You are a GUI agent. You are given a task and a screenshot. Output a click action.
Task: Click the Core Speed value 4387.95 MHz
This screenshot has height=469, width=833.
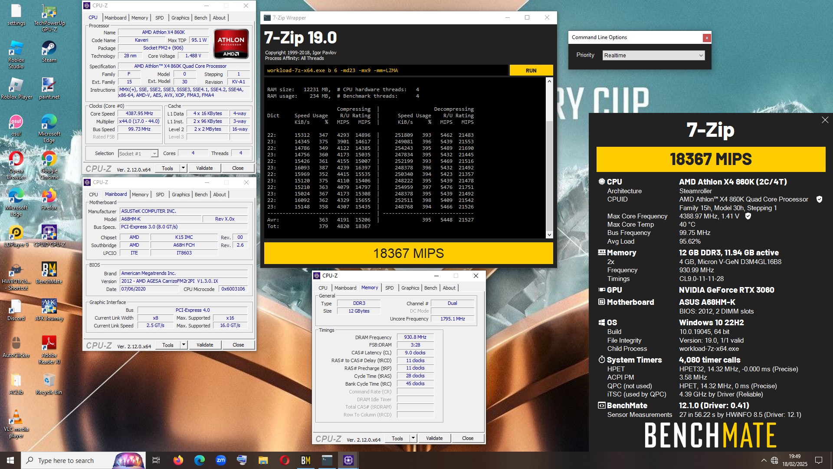click(139, 114)
